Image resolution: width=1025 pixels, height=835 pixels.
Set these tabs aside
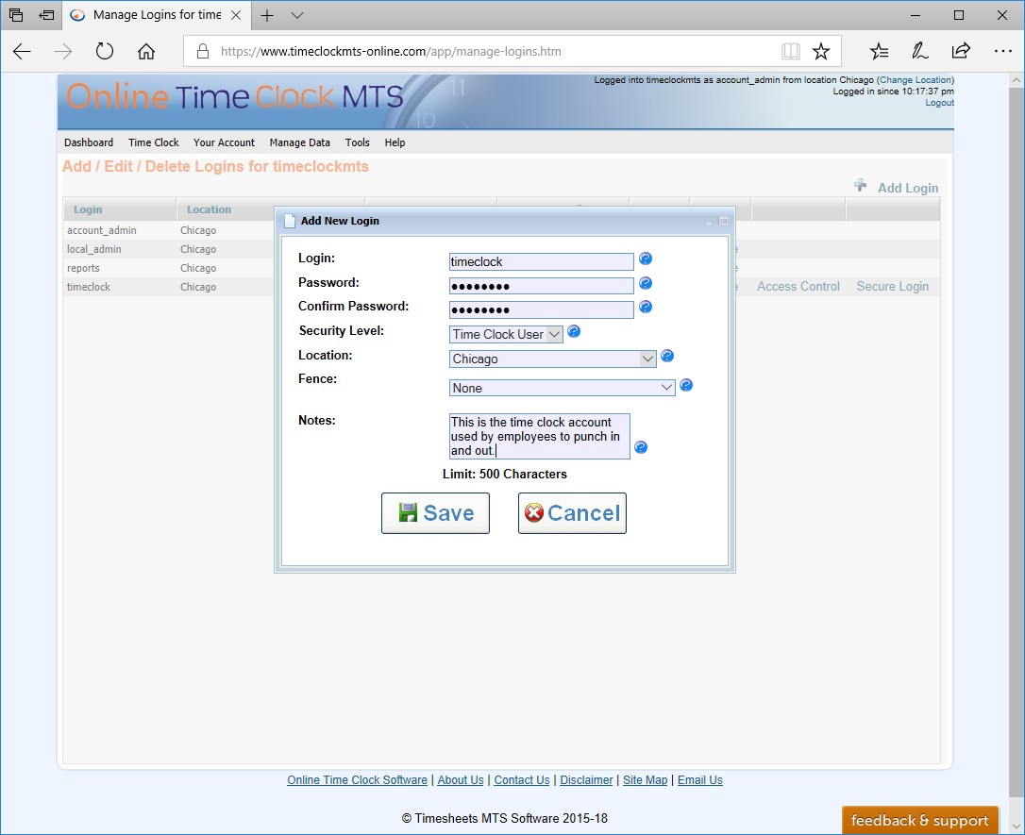(46, 15)
